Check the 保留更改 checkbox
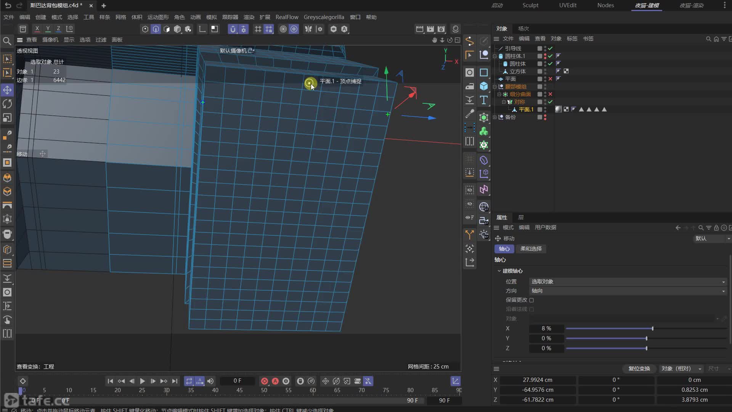 531,300
